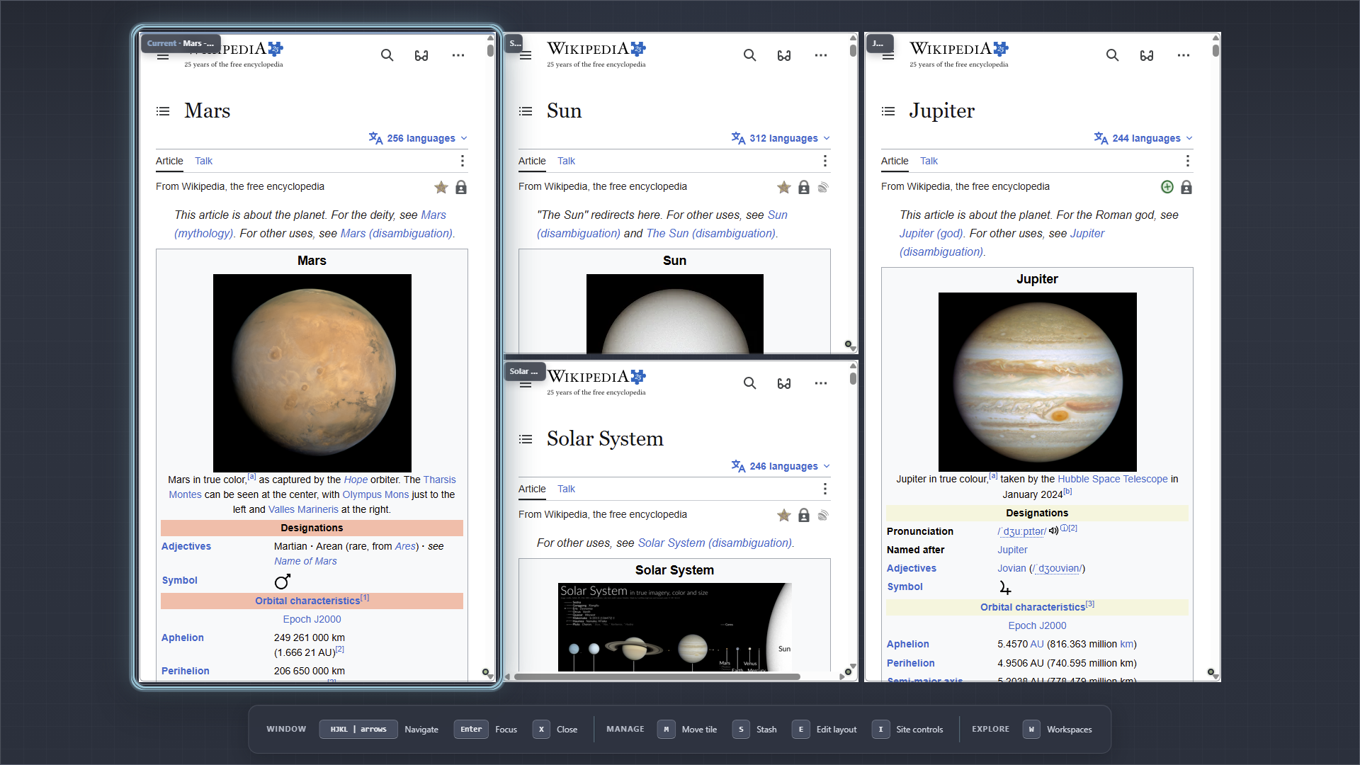Toggle table of contents icon next to Jupiter title
This screenshot has width=1360, height=765.
tap(888, 111)
